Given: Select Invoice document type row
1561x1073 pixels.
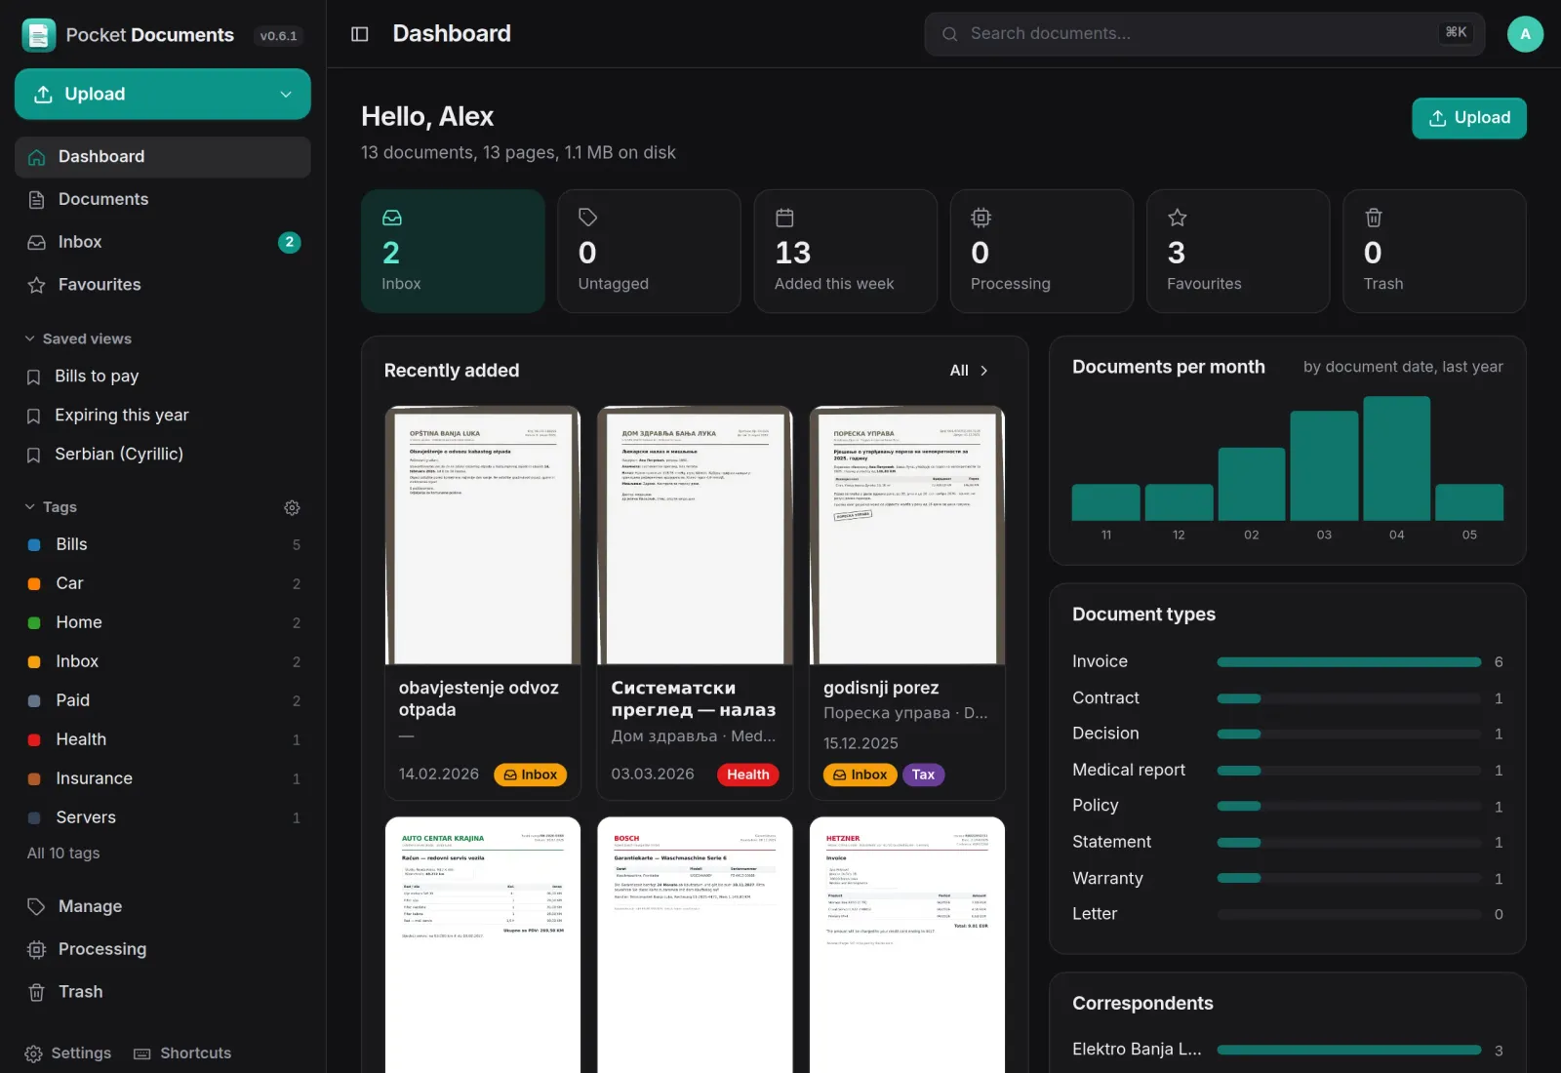Looking at the screenshot, I should (1287, 662).
